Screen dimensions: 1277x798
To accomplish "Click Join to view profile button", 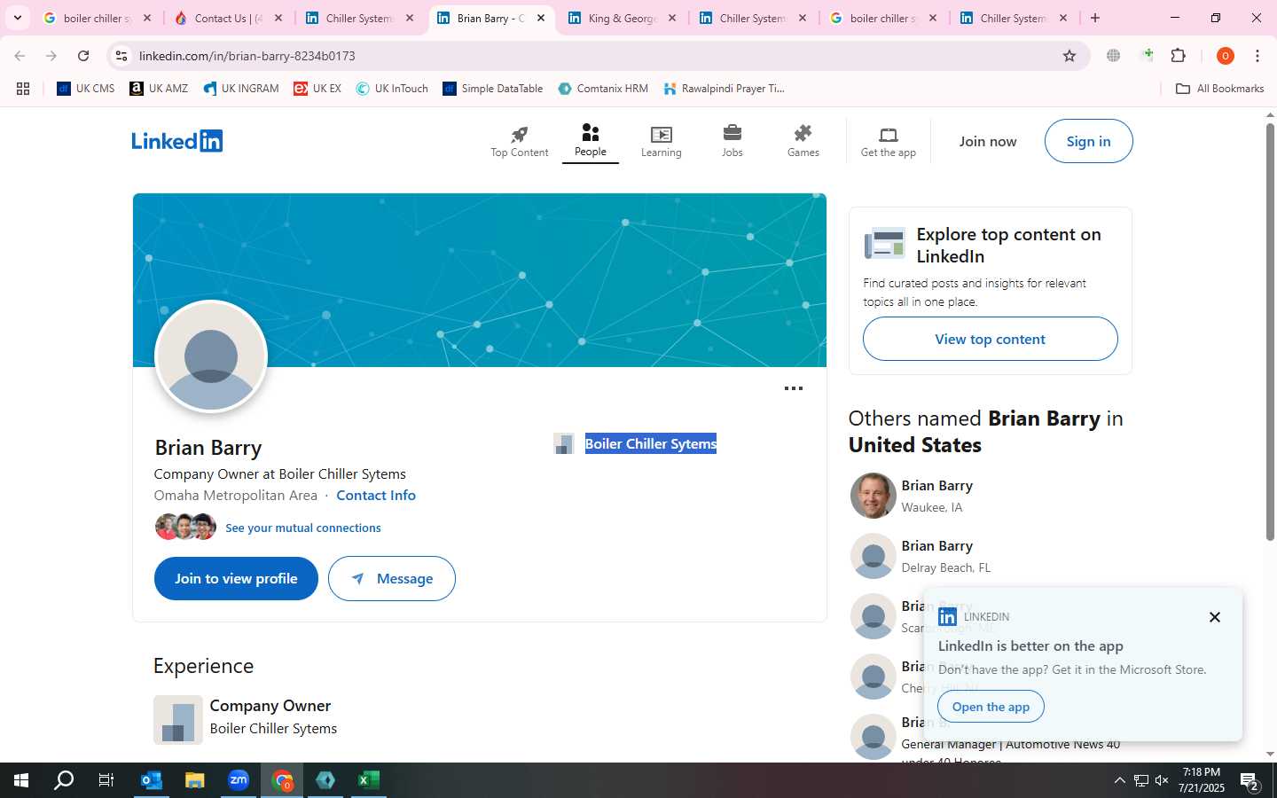I will pyautogui.click(x=236, y=578).
